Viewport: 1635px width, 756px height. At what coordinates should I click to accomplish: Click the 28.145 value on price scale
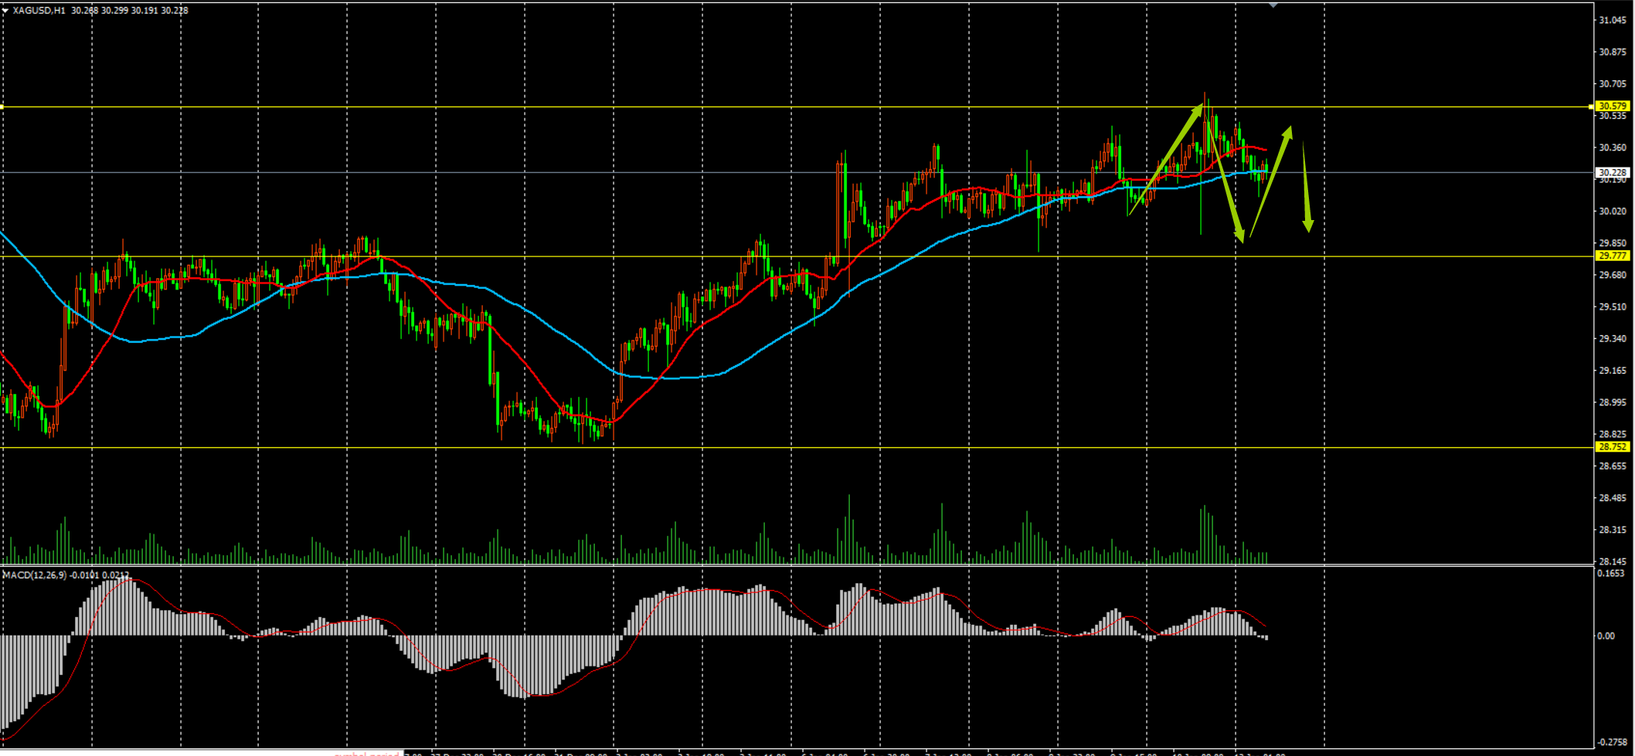(x=1613, y=561)
